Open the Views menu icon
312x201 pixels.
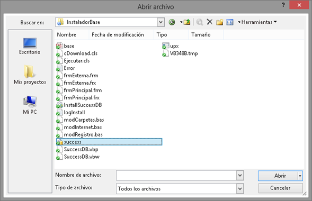point(229,22)
